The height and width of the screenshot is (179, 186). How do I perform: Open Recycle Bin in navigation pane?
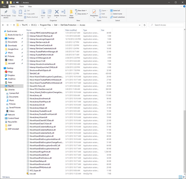[x=11, y=122]
